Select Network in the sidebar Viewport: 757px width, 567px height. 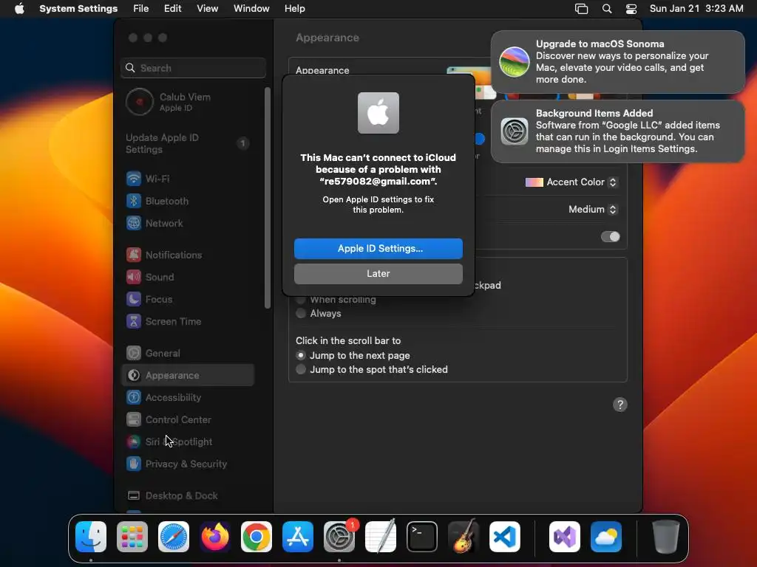pyautogui.click(x=187, y=223)
